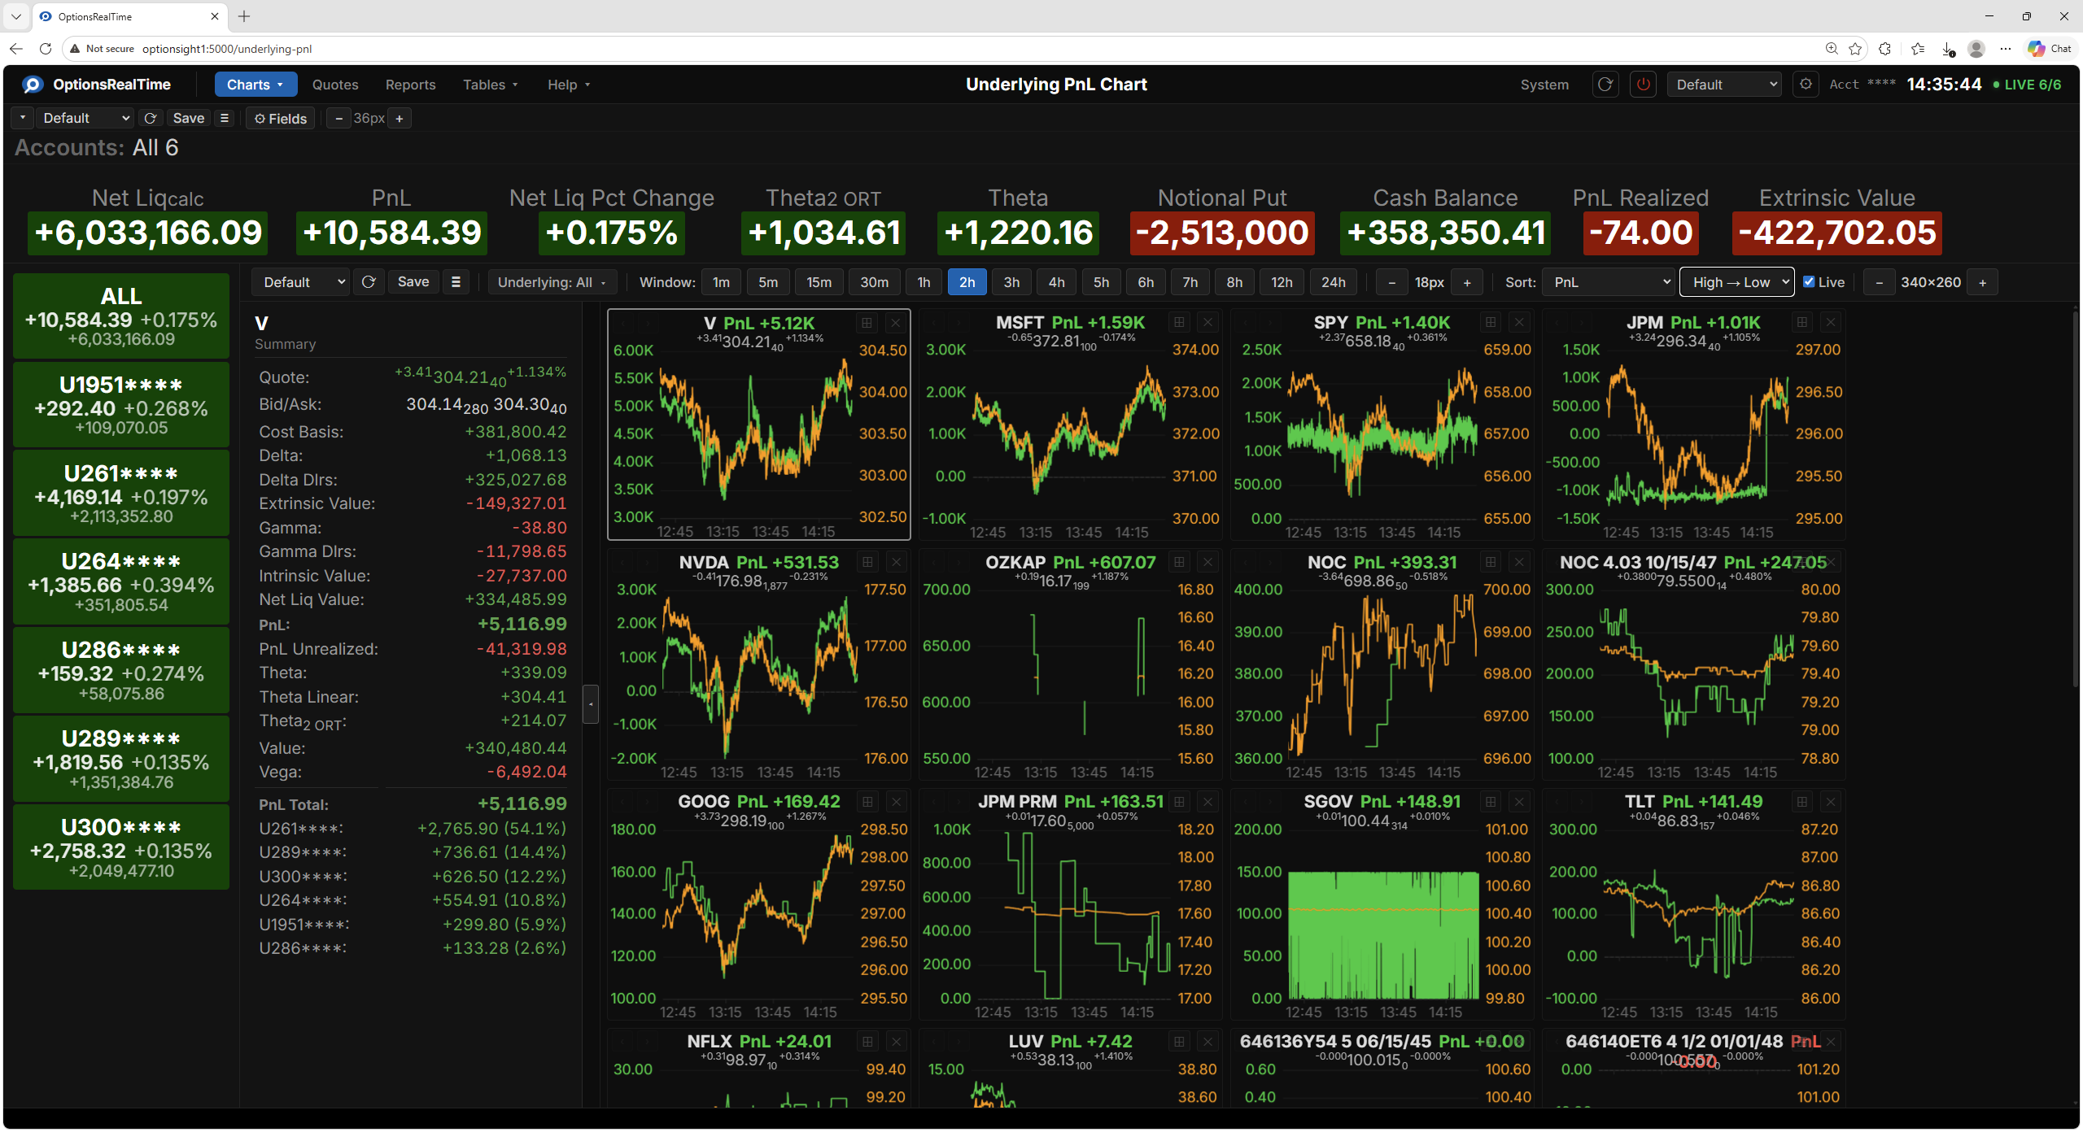
Task: Select the 2h window
Action: coord(967,282)
